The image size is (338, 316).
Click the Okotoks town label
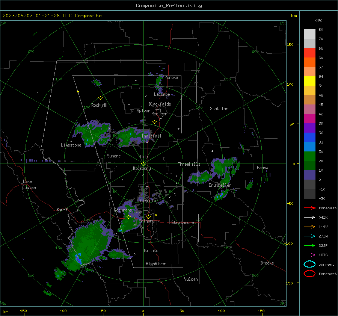click(150, 251)
